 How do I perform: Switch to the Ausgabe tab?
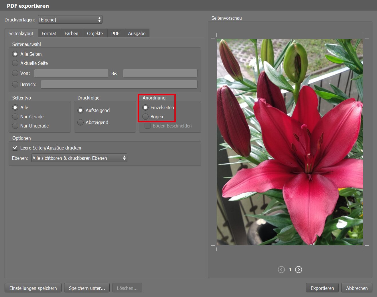(137, 33)
